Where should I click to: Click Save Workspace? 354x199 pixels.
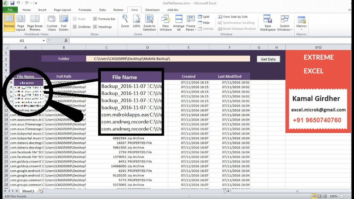268,22
